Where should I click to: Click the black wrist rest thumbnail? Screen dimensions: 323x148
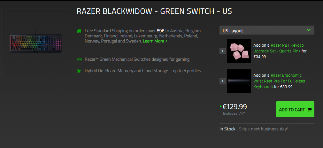click(x=239, y=81)
